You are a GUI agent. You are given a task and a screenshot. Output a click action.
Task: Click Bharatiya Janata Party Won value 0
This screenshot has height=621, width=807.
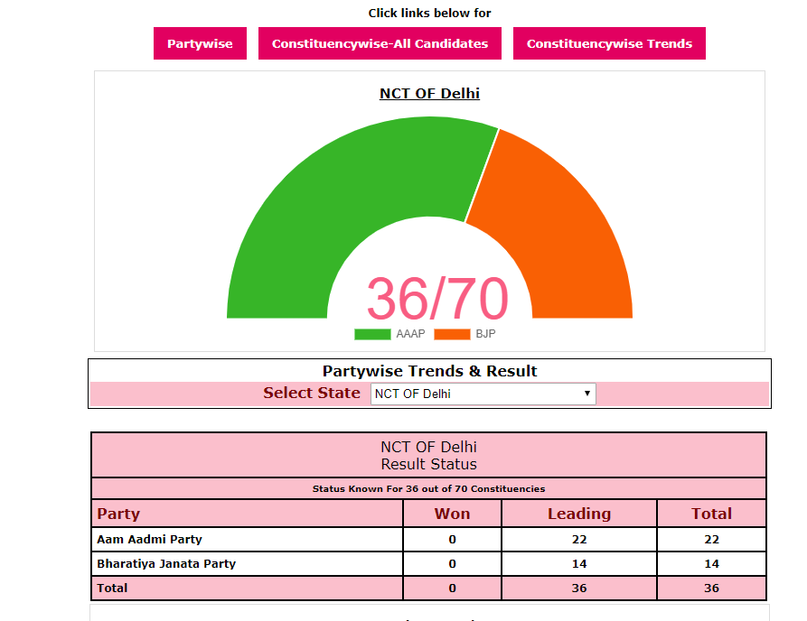pos(452,564)
